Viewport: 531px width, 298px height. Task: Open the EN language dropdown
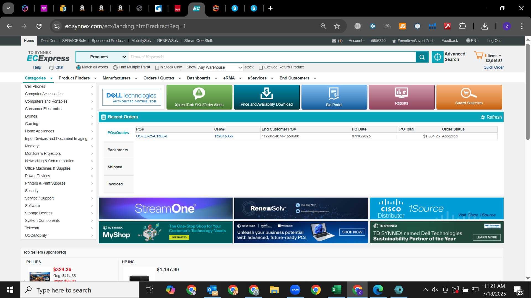(x=473, y=41)
